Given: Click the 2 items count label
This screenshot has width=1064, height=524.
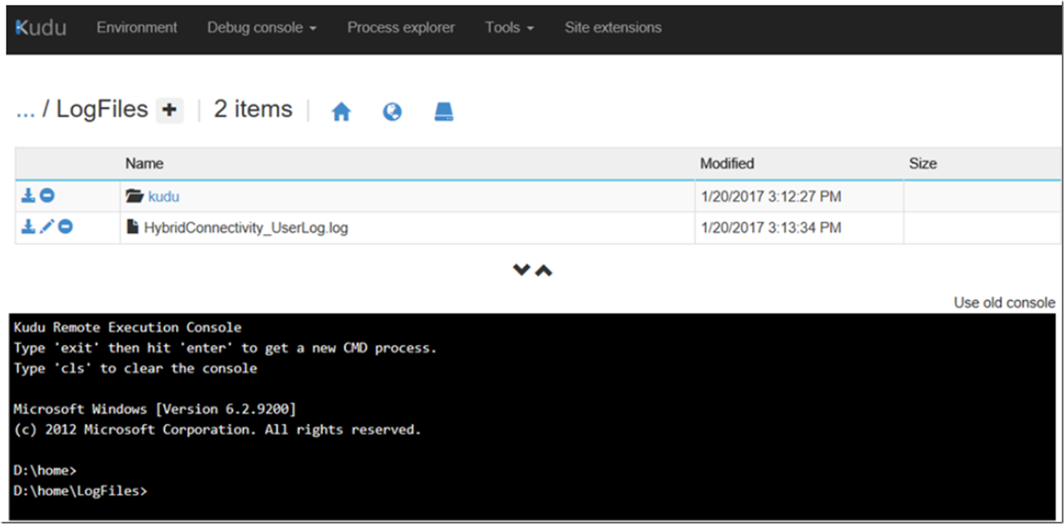Looking at the screenshot, I should click(x=253, y=109).
